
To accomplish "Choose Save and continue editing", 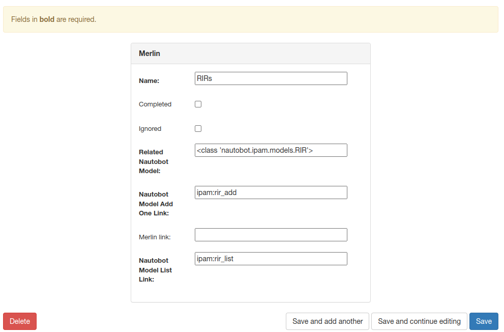I will click(x=419, y=321).
